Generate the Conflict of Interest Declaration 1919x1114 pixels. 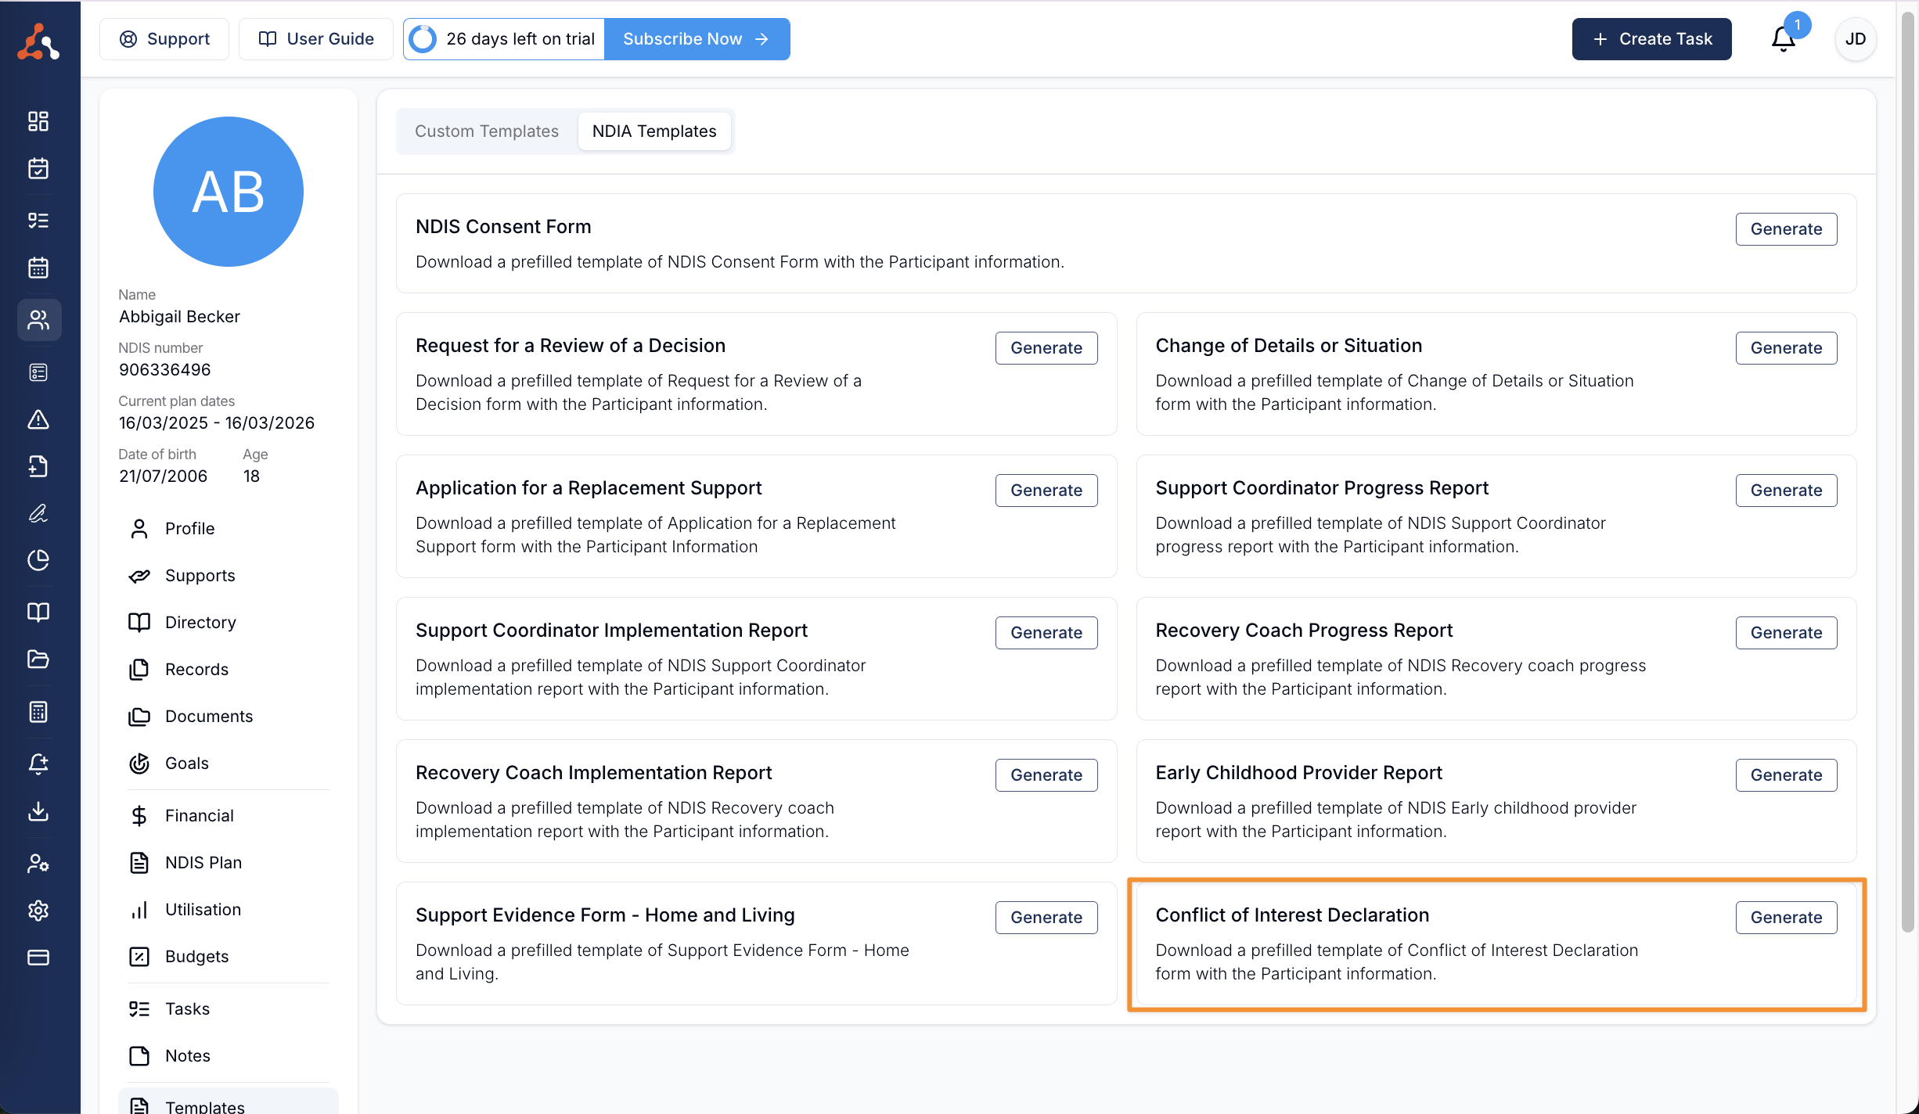[1785, 918]
